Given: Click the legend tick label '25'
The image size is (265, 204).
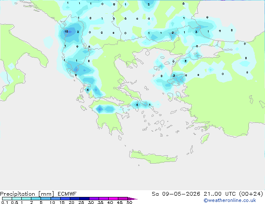Looking at the screenshot, I should [x=81, y=202].
